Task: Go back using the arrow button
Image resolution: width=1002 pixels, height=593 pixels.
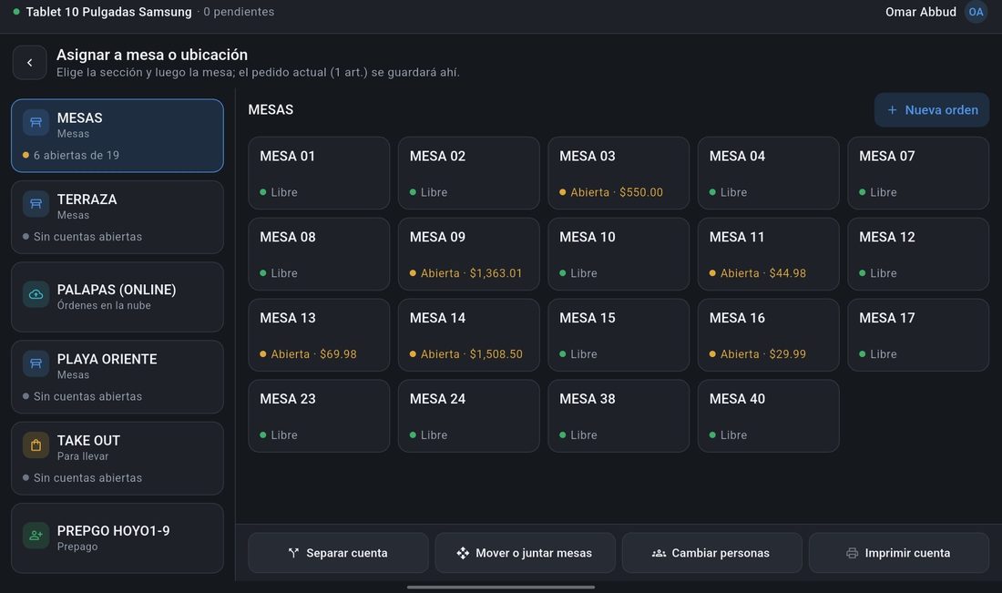Action: pyautogui.click(x=29, y=63)
